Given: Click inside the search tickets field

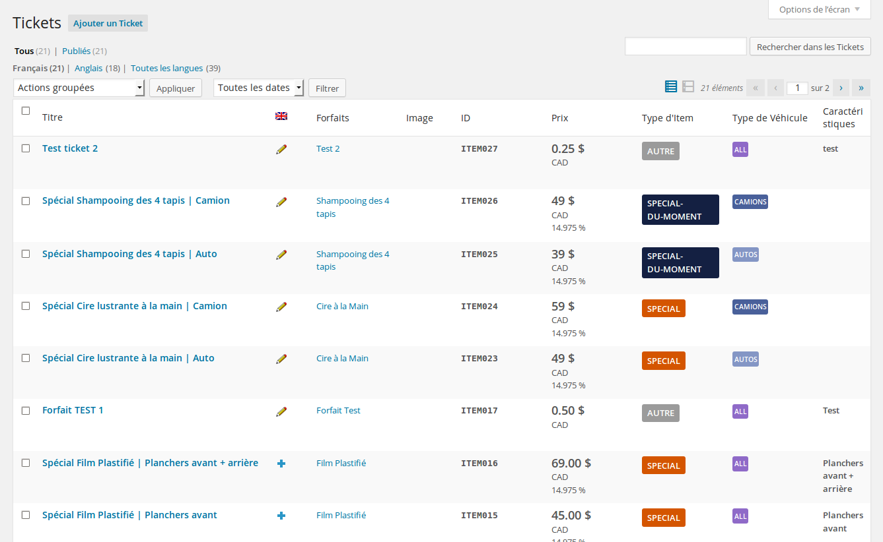Looking at the screenshot, I should point(686,46).
